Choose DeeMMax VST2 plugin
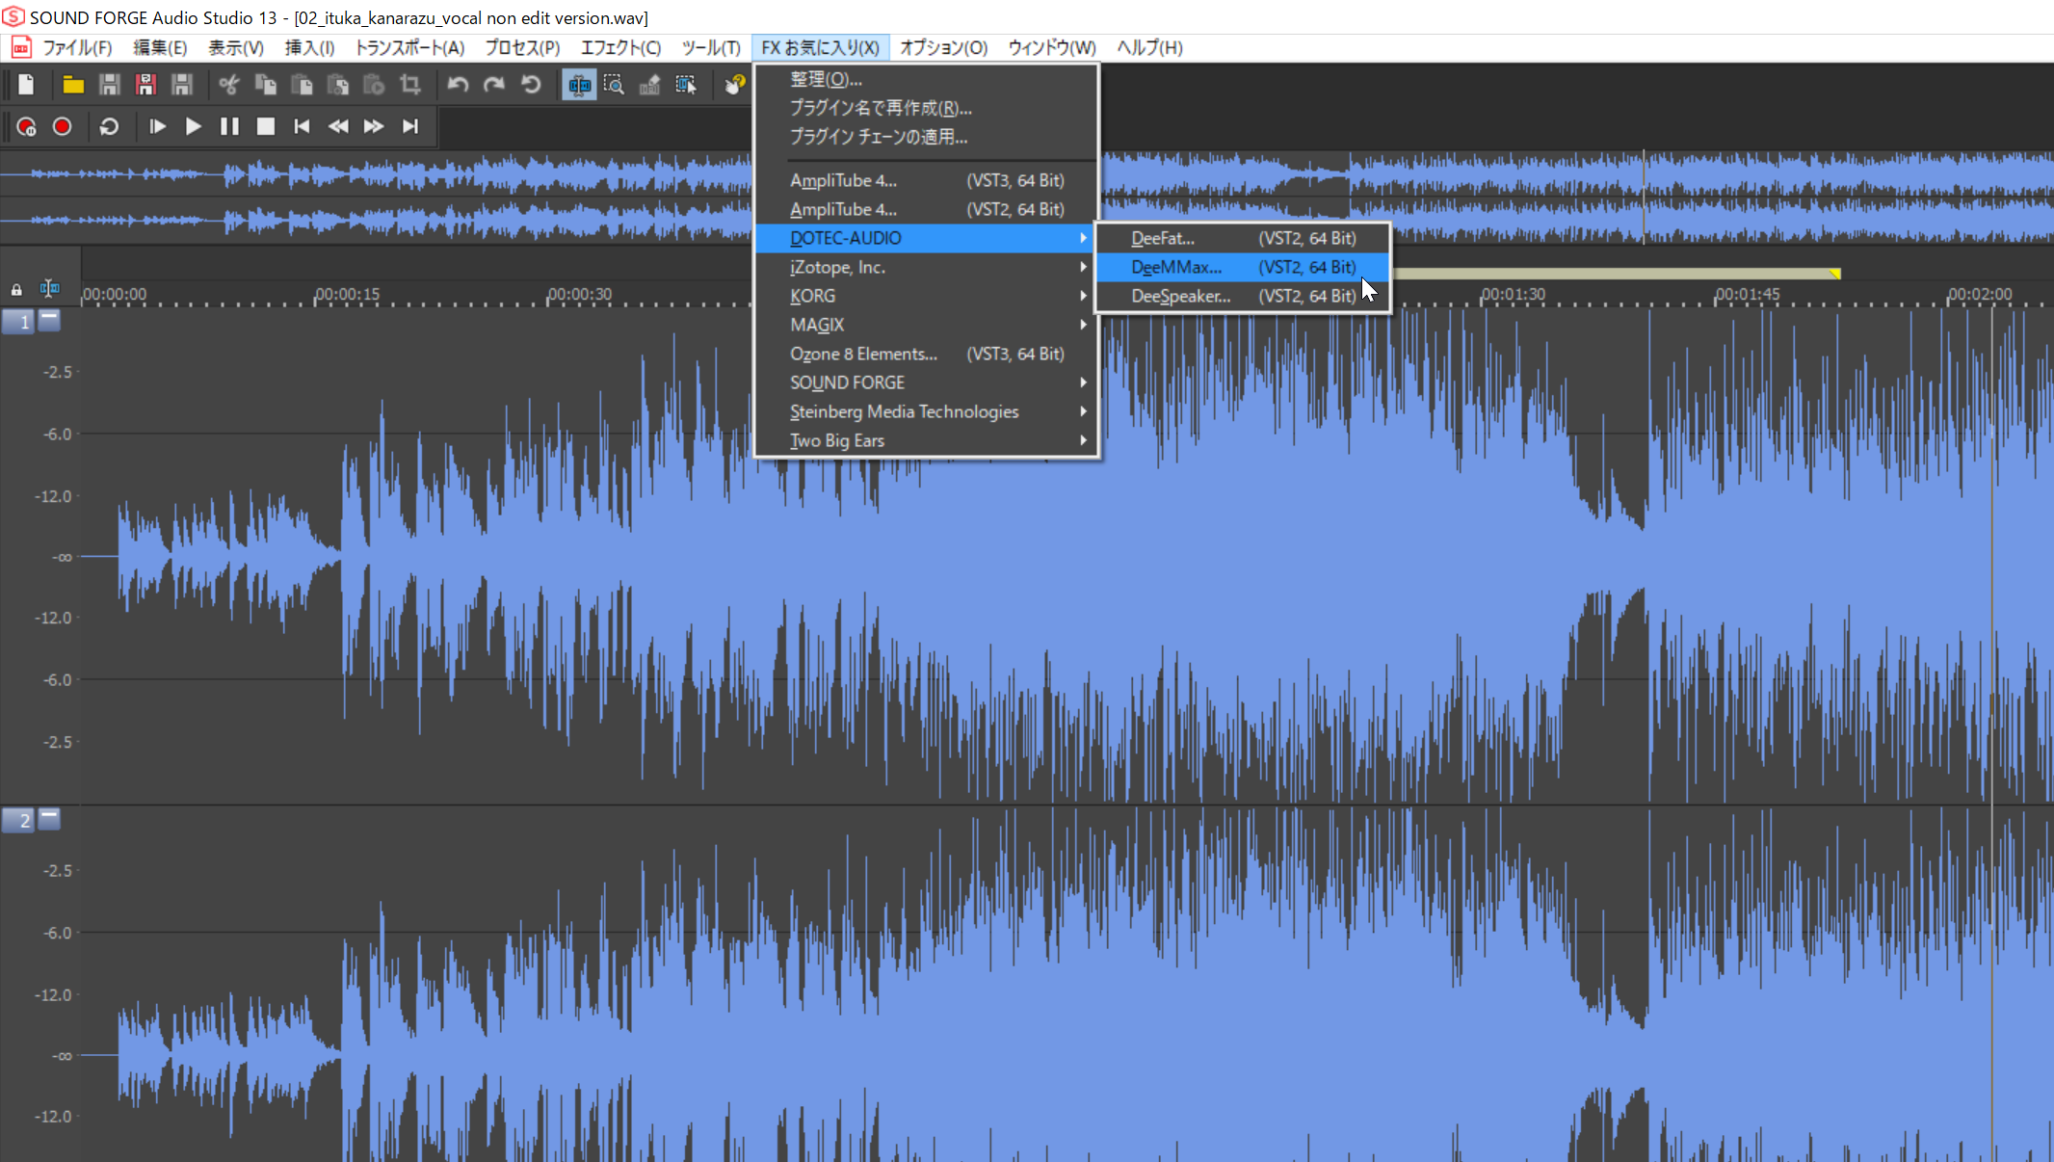This screenshot has width=2054, height=1162. 1243,267
